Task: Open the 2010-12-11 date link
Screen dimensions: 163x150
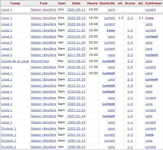Action: pos(76,86)
